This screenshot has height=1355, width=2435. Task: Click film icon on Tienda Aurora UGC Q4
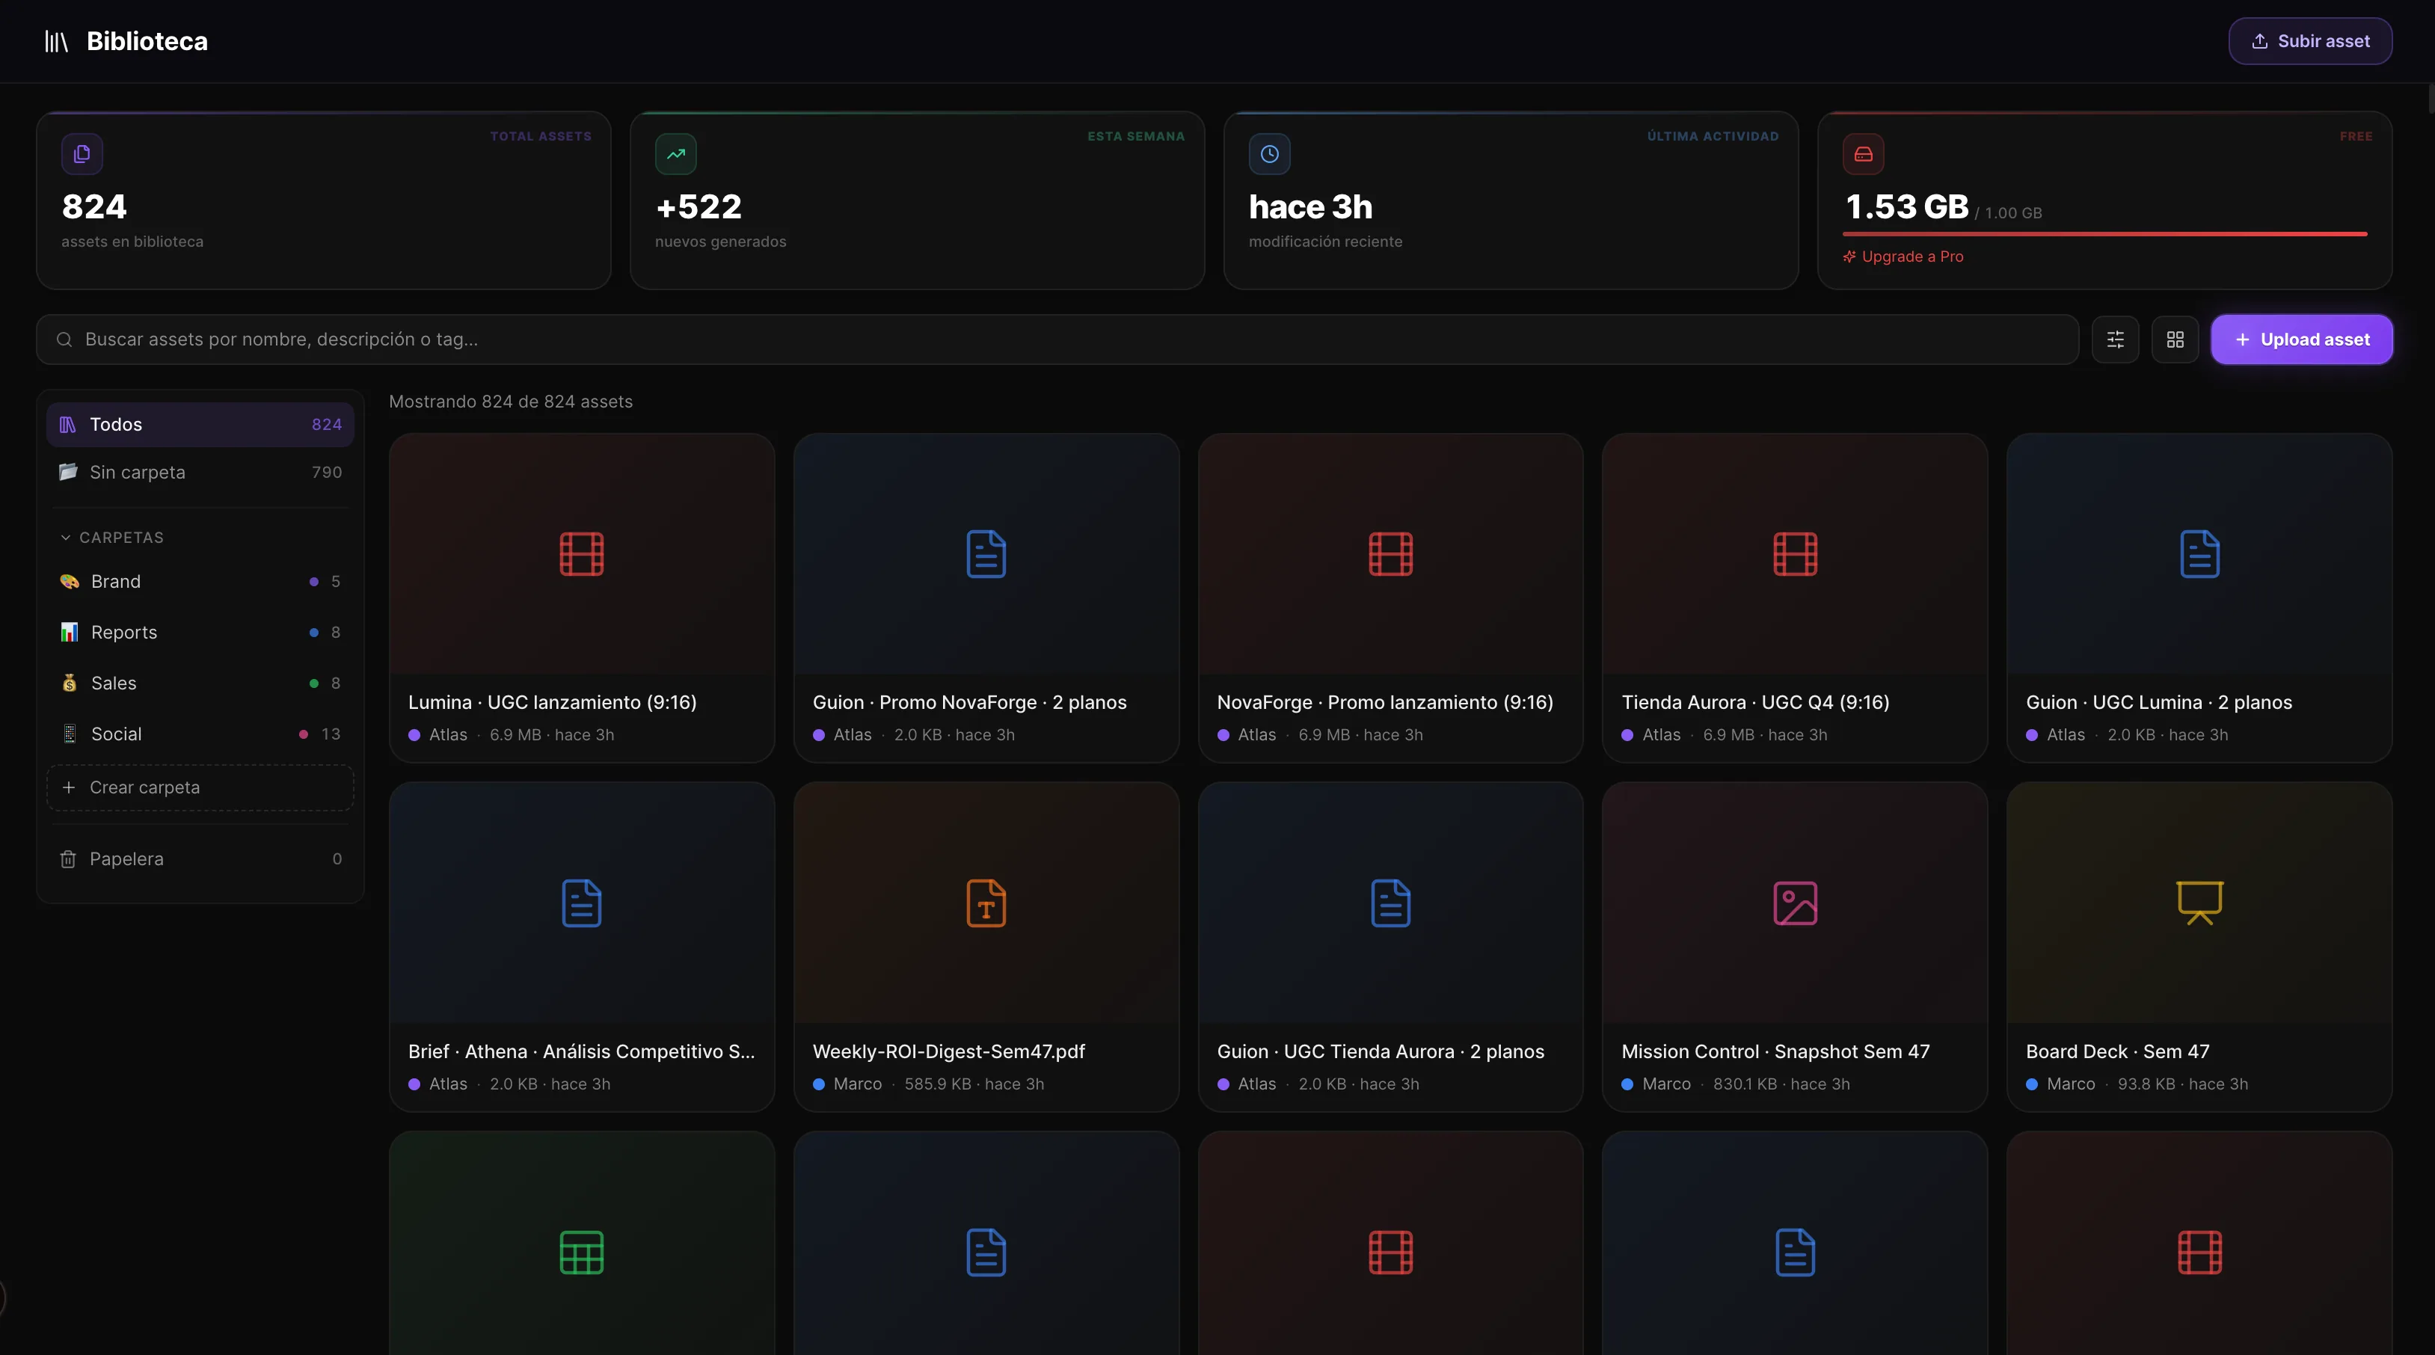click(x=1795, y=553)
